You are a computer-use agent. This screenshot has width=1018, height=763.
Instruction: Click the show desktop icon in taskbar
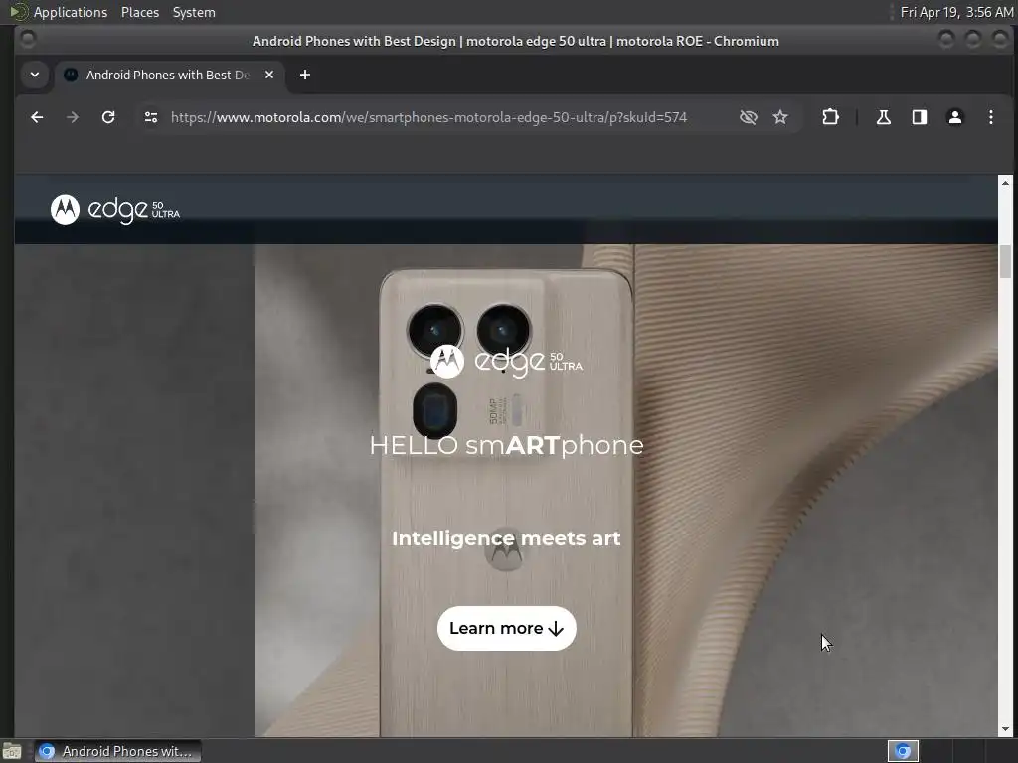12,751
